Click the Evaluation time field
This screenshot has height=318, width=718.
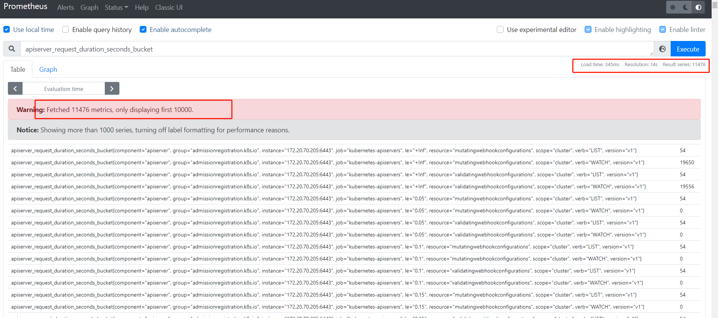(x=64, y=89)
